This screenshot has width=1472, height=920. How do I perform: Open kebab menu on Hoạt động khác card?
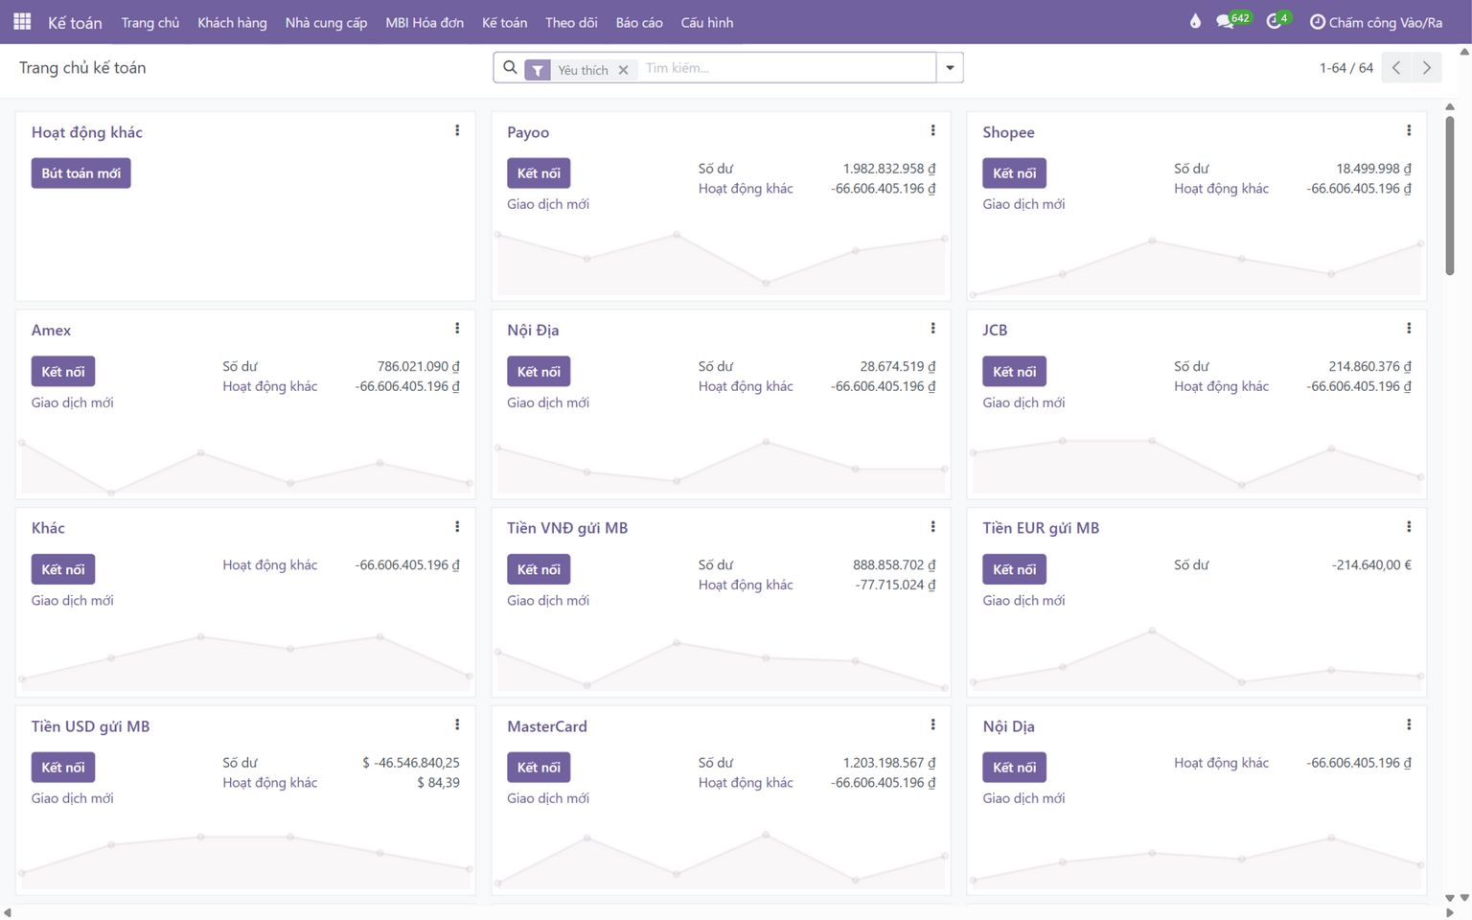pos(457,130)
